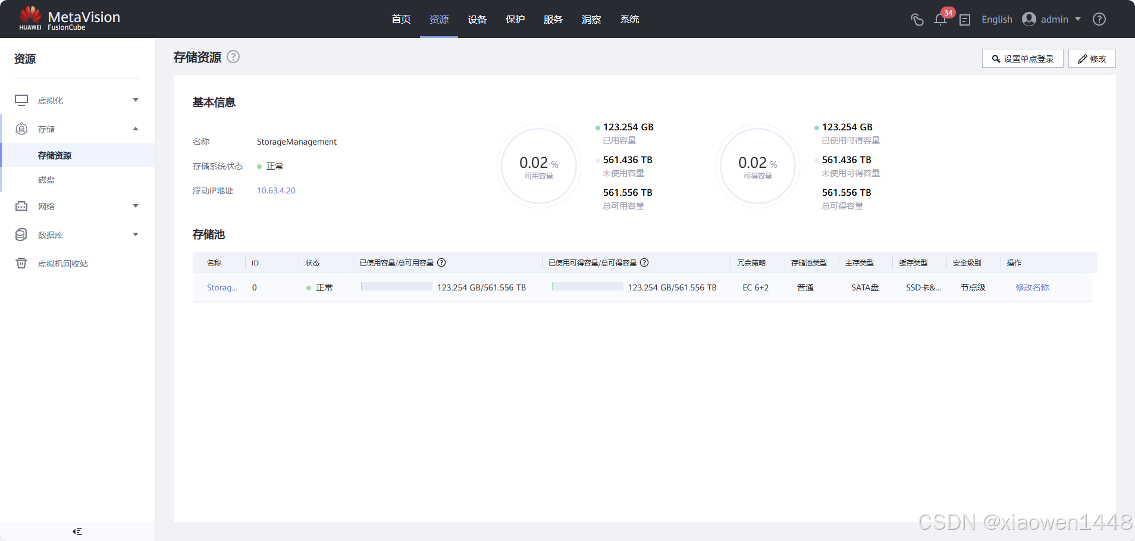Image resolution: width=1135 pixels, height=541 pixels.
Task: Click the 网络 network icon in sidebar
Action: point(21,206)
